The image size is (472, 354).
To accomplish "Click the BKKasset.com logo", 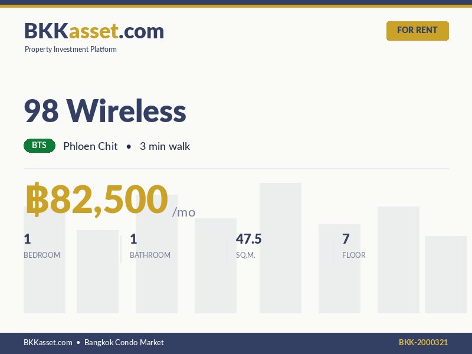I will click(x=94, y=31).
